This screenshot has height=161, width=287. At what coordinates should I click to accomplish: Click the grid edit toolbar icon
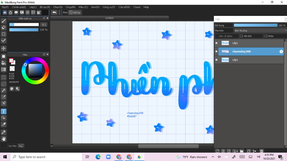pyautogui.click(x=39, y=12)
